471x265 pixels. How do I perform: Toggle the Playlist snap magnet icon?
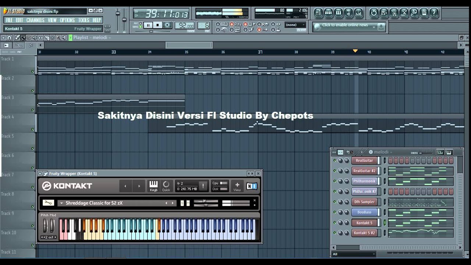[x=9, y=38]
